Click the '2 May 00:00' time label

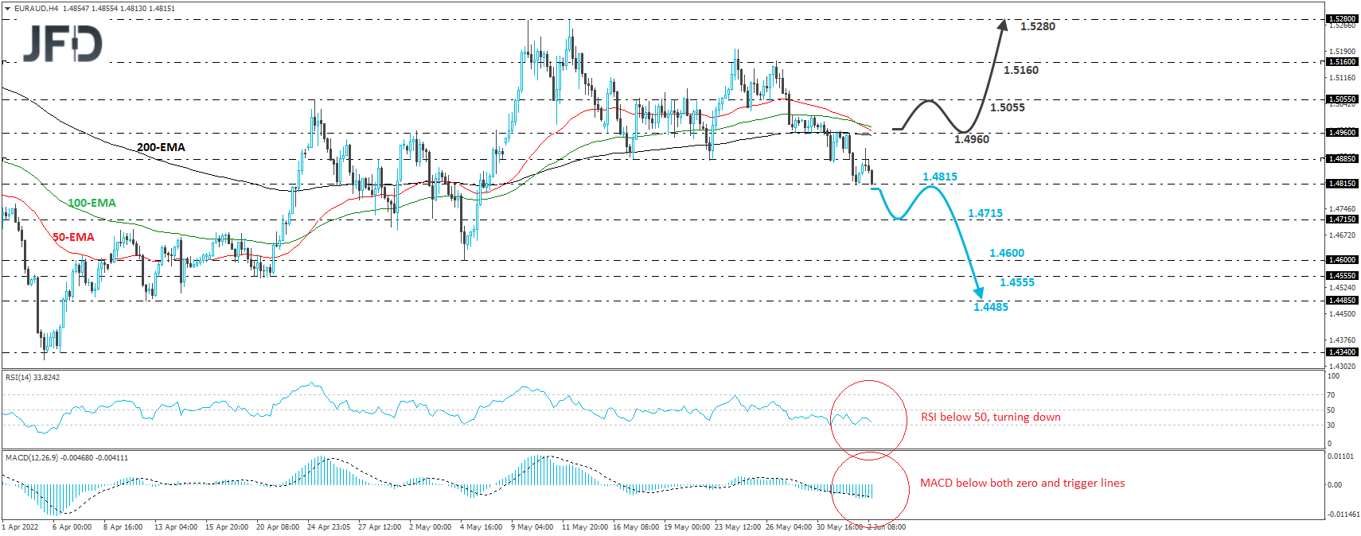pos(430,527)
